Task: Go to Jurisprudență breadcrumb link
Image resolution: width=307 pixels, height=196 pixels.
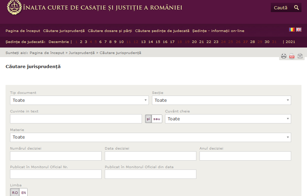Action: pyautogui.click(x=82, y=53)
